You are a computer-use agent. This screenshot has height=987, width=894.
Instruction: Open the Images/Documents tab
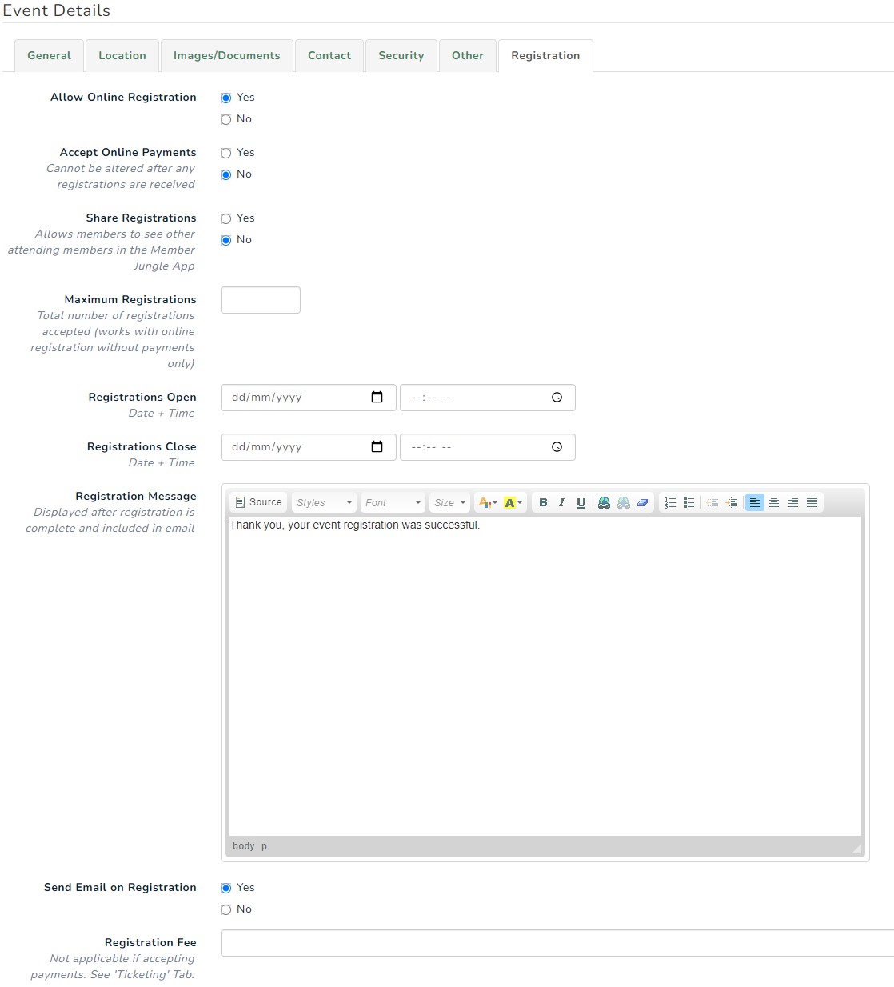pyautogui.click(x=227, y=55)
